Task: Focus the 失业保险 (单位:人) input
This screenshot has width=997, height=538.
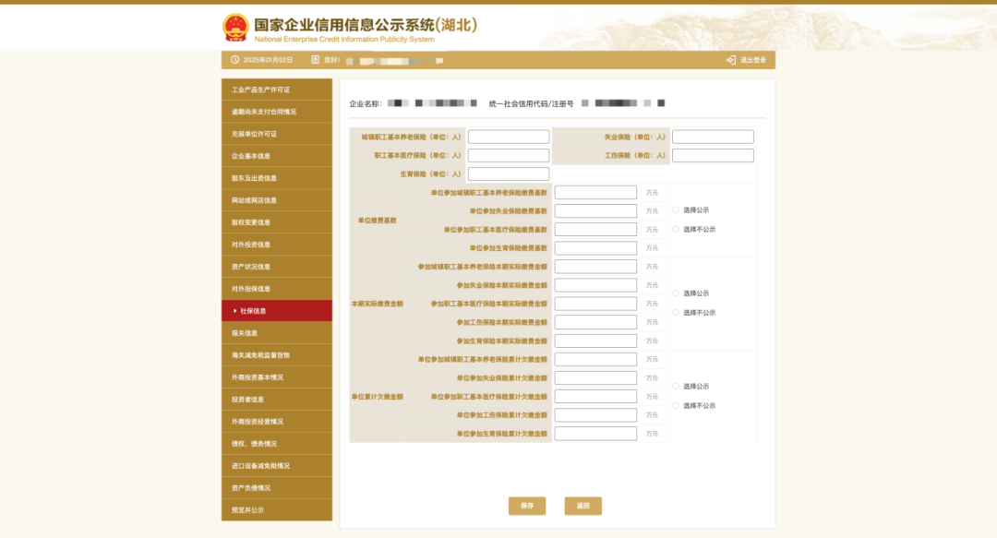Action: [713, 137]
